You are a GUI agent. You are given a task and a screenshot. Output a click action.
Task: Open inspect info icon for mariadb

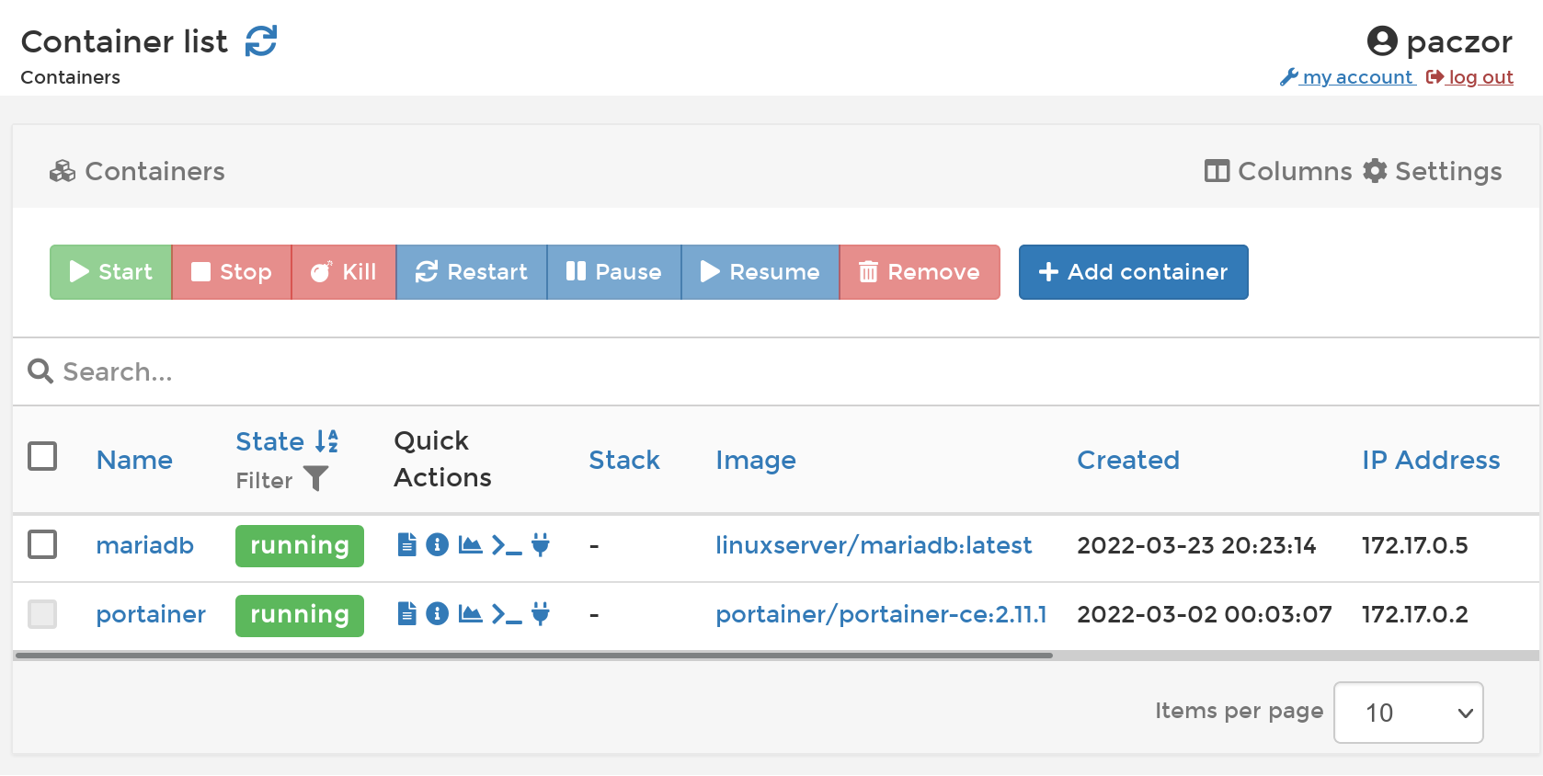click(x=438, y=545)
